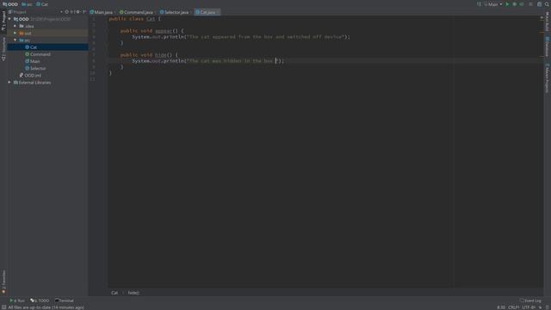Click collapse all icon in Project panel
Screen dimensions: 551x310
tap(72, 12)
